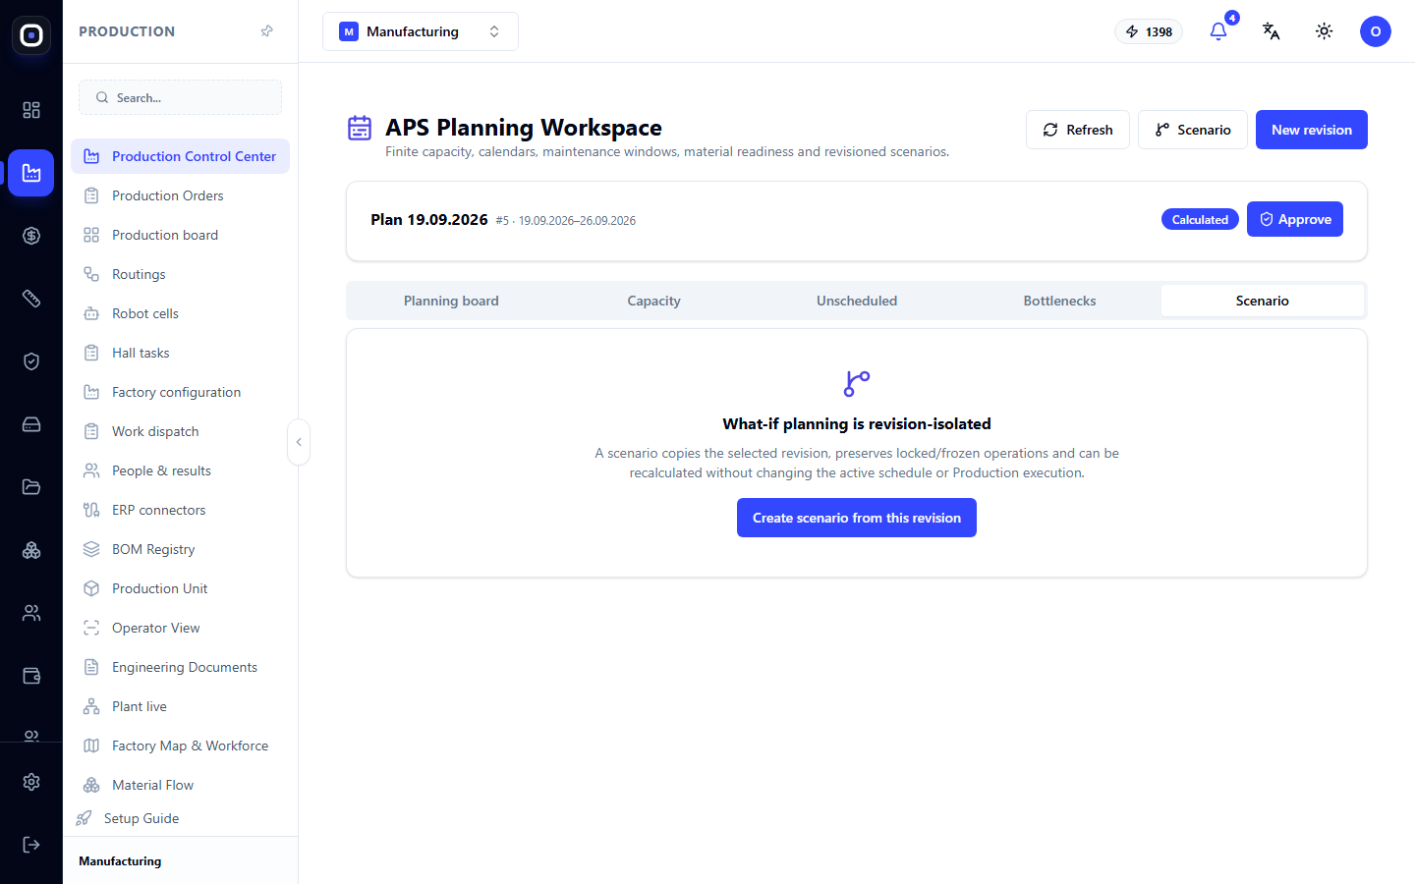Toggle the light/dark theme sun icon
Screen dimensions: 1415x884
click(1325, 31)
